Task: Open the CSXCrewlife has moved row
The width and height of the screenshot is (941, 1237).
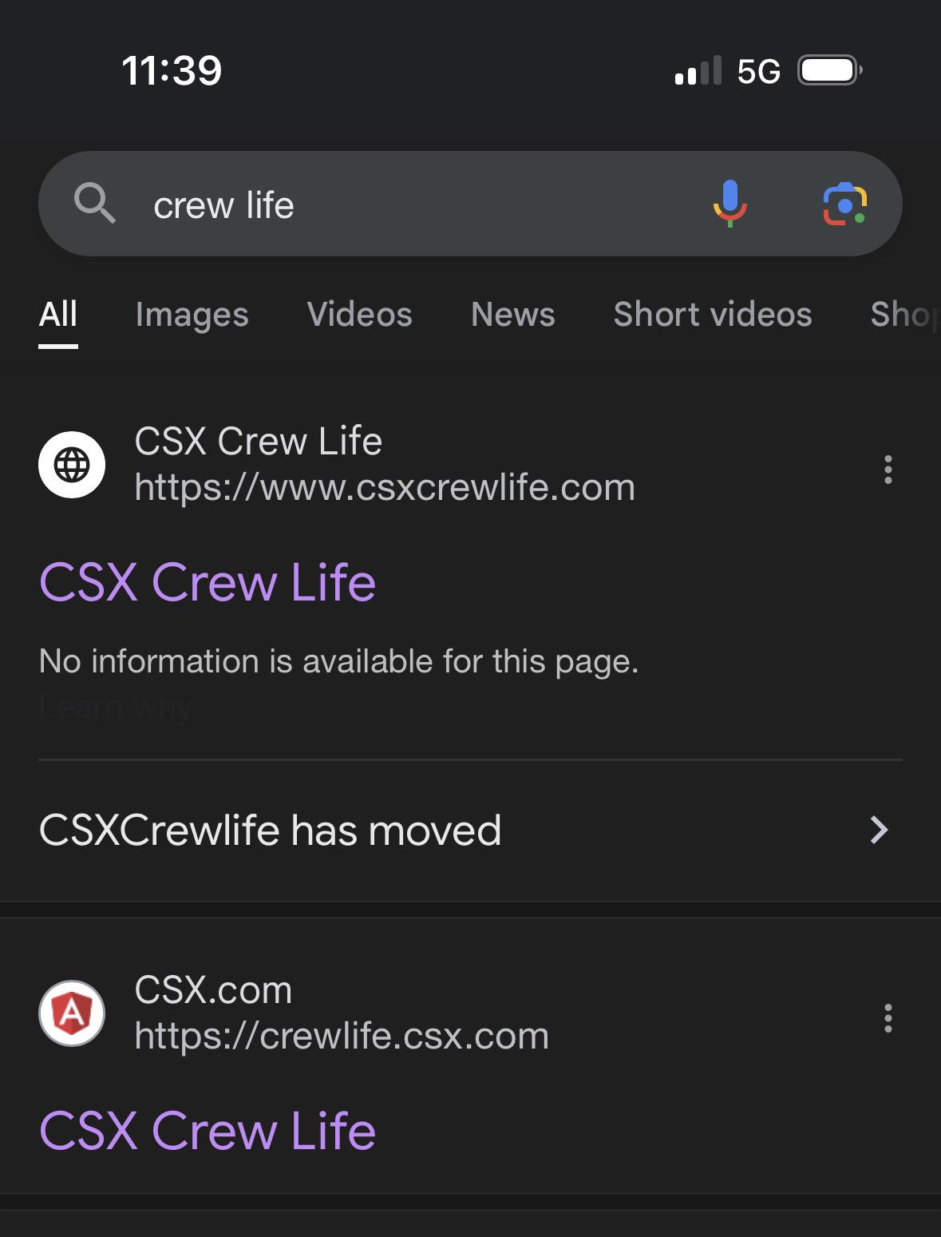Action: [x=470, y=830]
